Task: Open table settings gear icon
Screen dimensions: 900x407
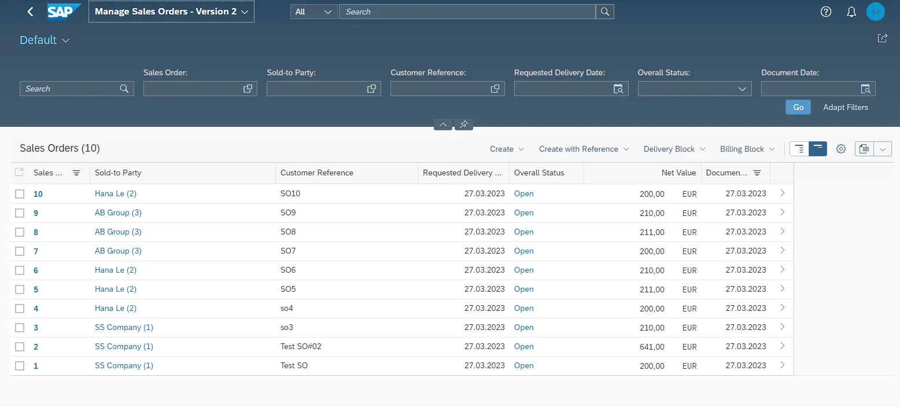Action: coord(841,149)
